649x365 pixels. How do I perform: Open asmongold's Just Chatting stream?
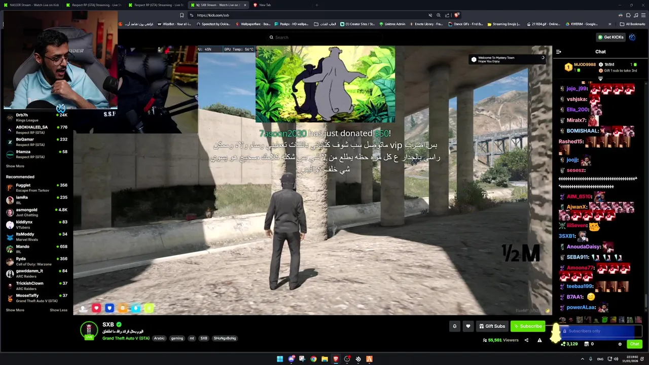[x=37, y=212]
